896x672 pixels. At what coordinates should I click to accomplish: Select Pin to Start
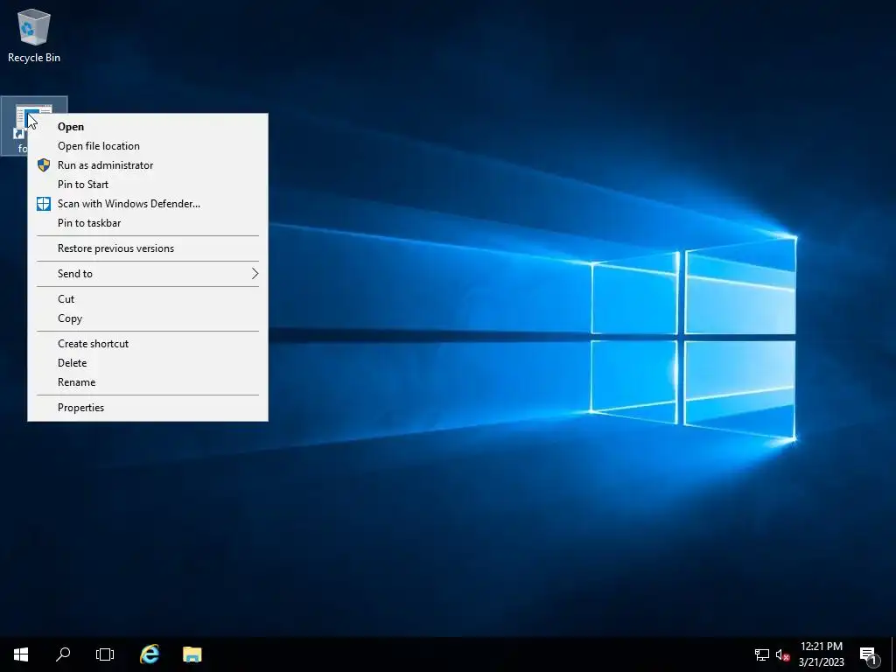point(148,185)
